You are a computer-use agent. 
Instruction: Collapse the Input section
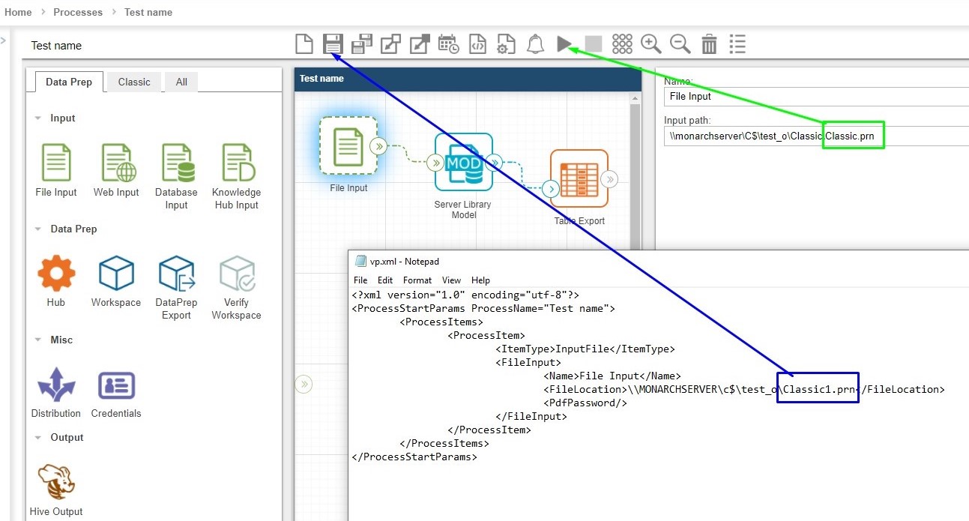38,118
